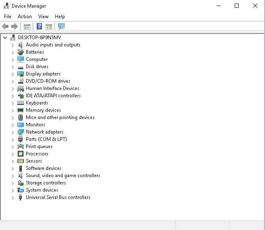The height and width of the screenshot is (230, 265).
Task: Select Human Interface Devices label
Action: pos(53,88)
